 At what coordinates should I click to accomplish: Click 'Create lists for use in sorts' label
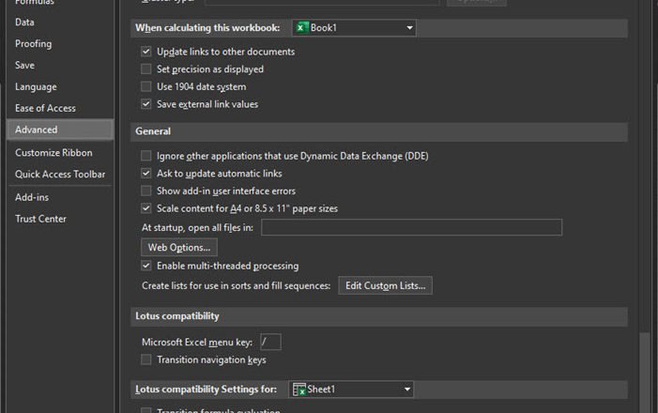(x=236, y=286)
